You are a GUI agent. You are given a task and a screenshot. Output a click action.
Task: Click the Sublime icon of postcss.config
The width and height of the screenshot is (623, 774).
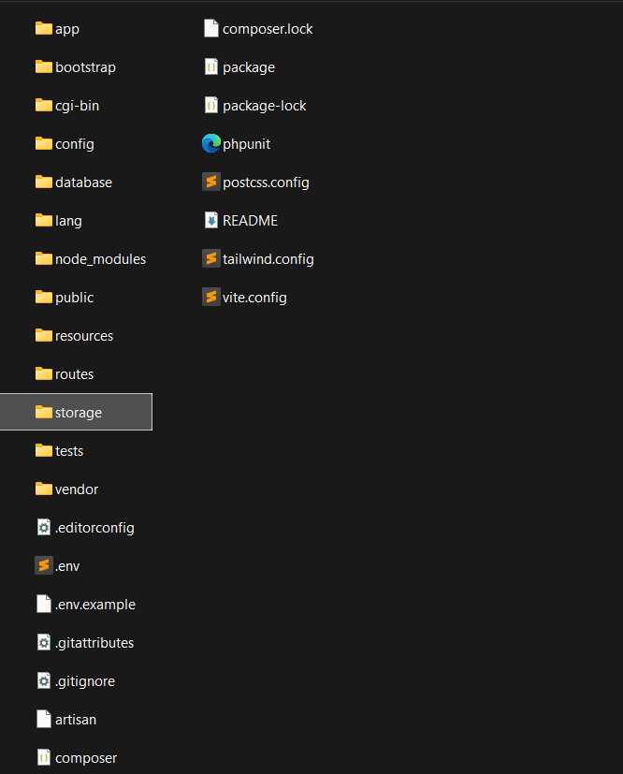click(211, 183)
